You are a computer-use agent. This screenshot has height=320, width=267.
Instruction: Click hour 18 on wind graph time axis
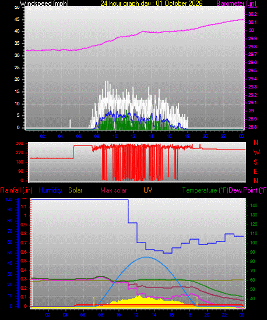coord(187,136)
